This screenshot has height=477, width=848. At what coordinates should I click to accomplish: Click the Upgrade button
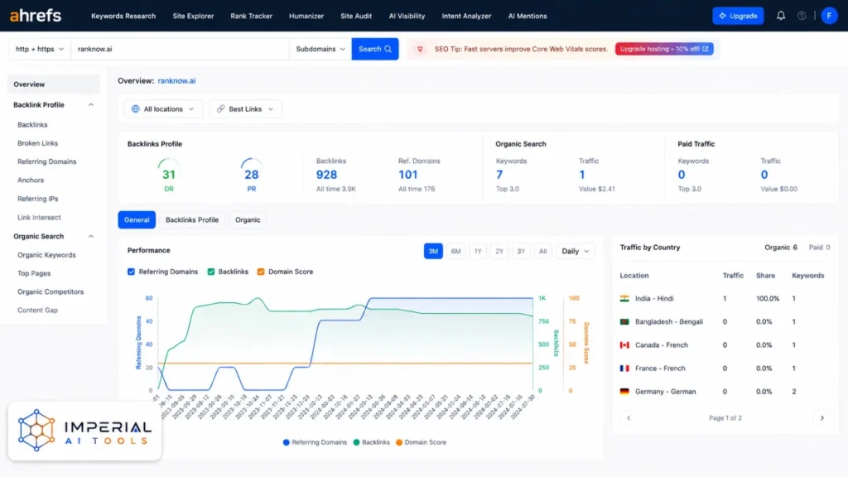(x=738, y=16)
